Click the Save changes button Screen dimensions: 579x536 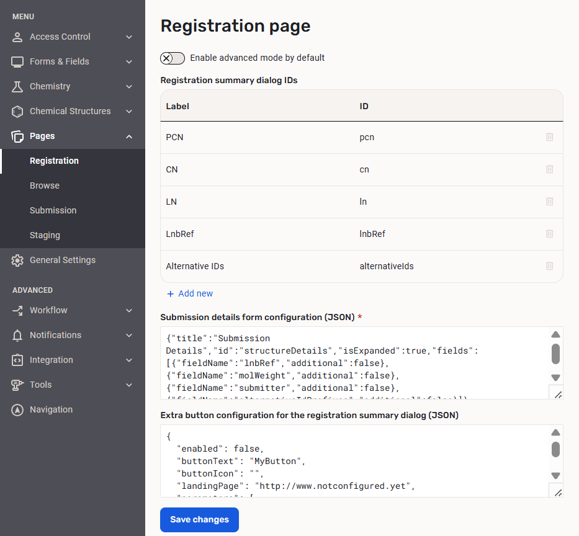point(199,519)
